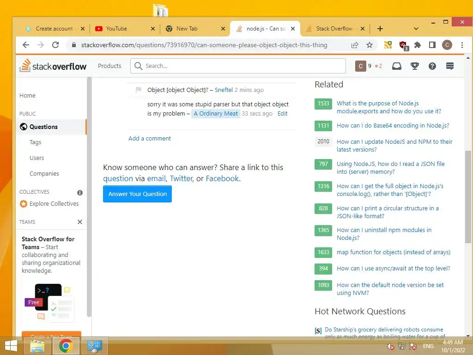Click the Stack Overflow logo
The width and height of the screenshot is (473, 355).
pos(53,66)
